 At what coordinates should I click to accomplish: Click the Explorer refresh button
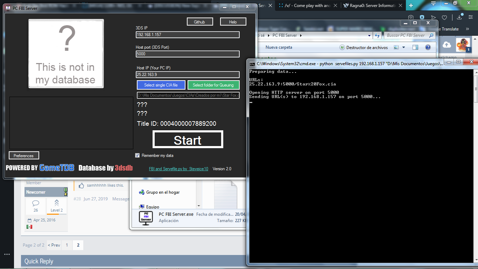[377, 35]
